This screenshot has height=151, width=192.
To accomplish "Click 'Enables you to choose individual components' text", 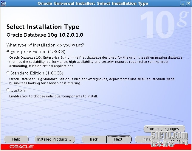I will (x=53, y=96).
